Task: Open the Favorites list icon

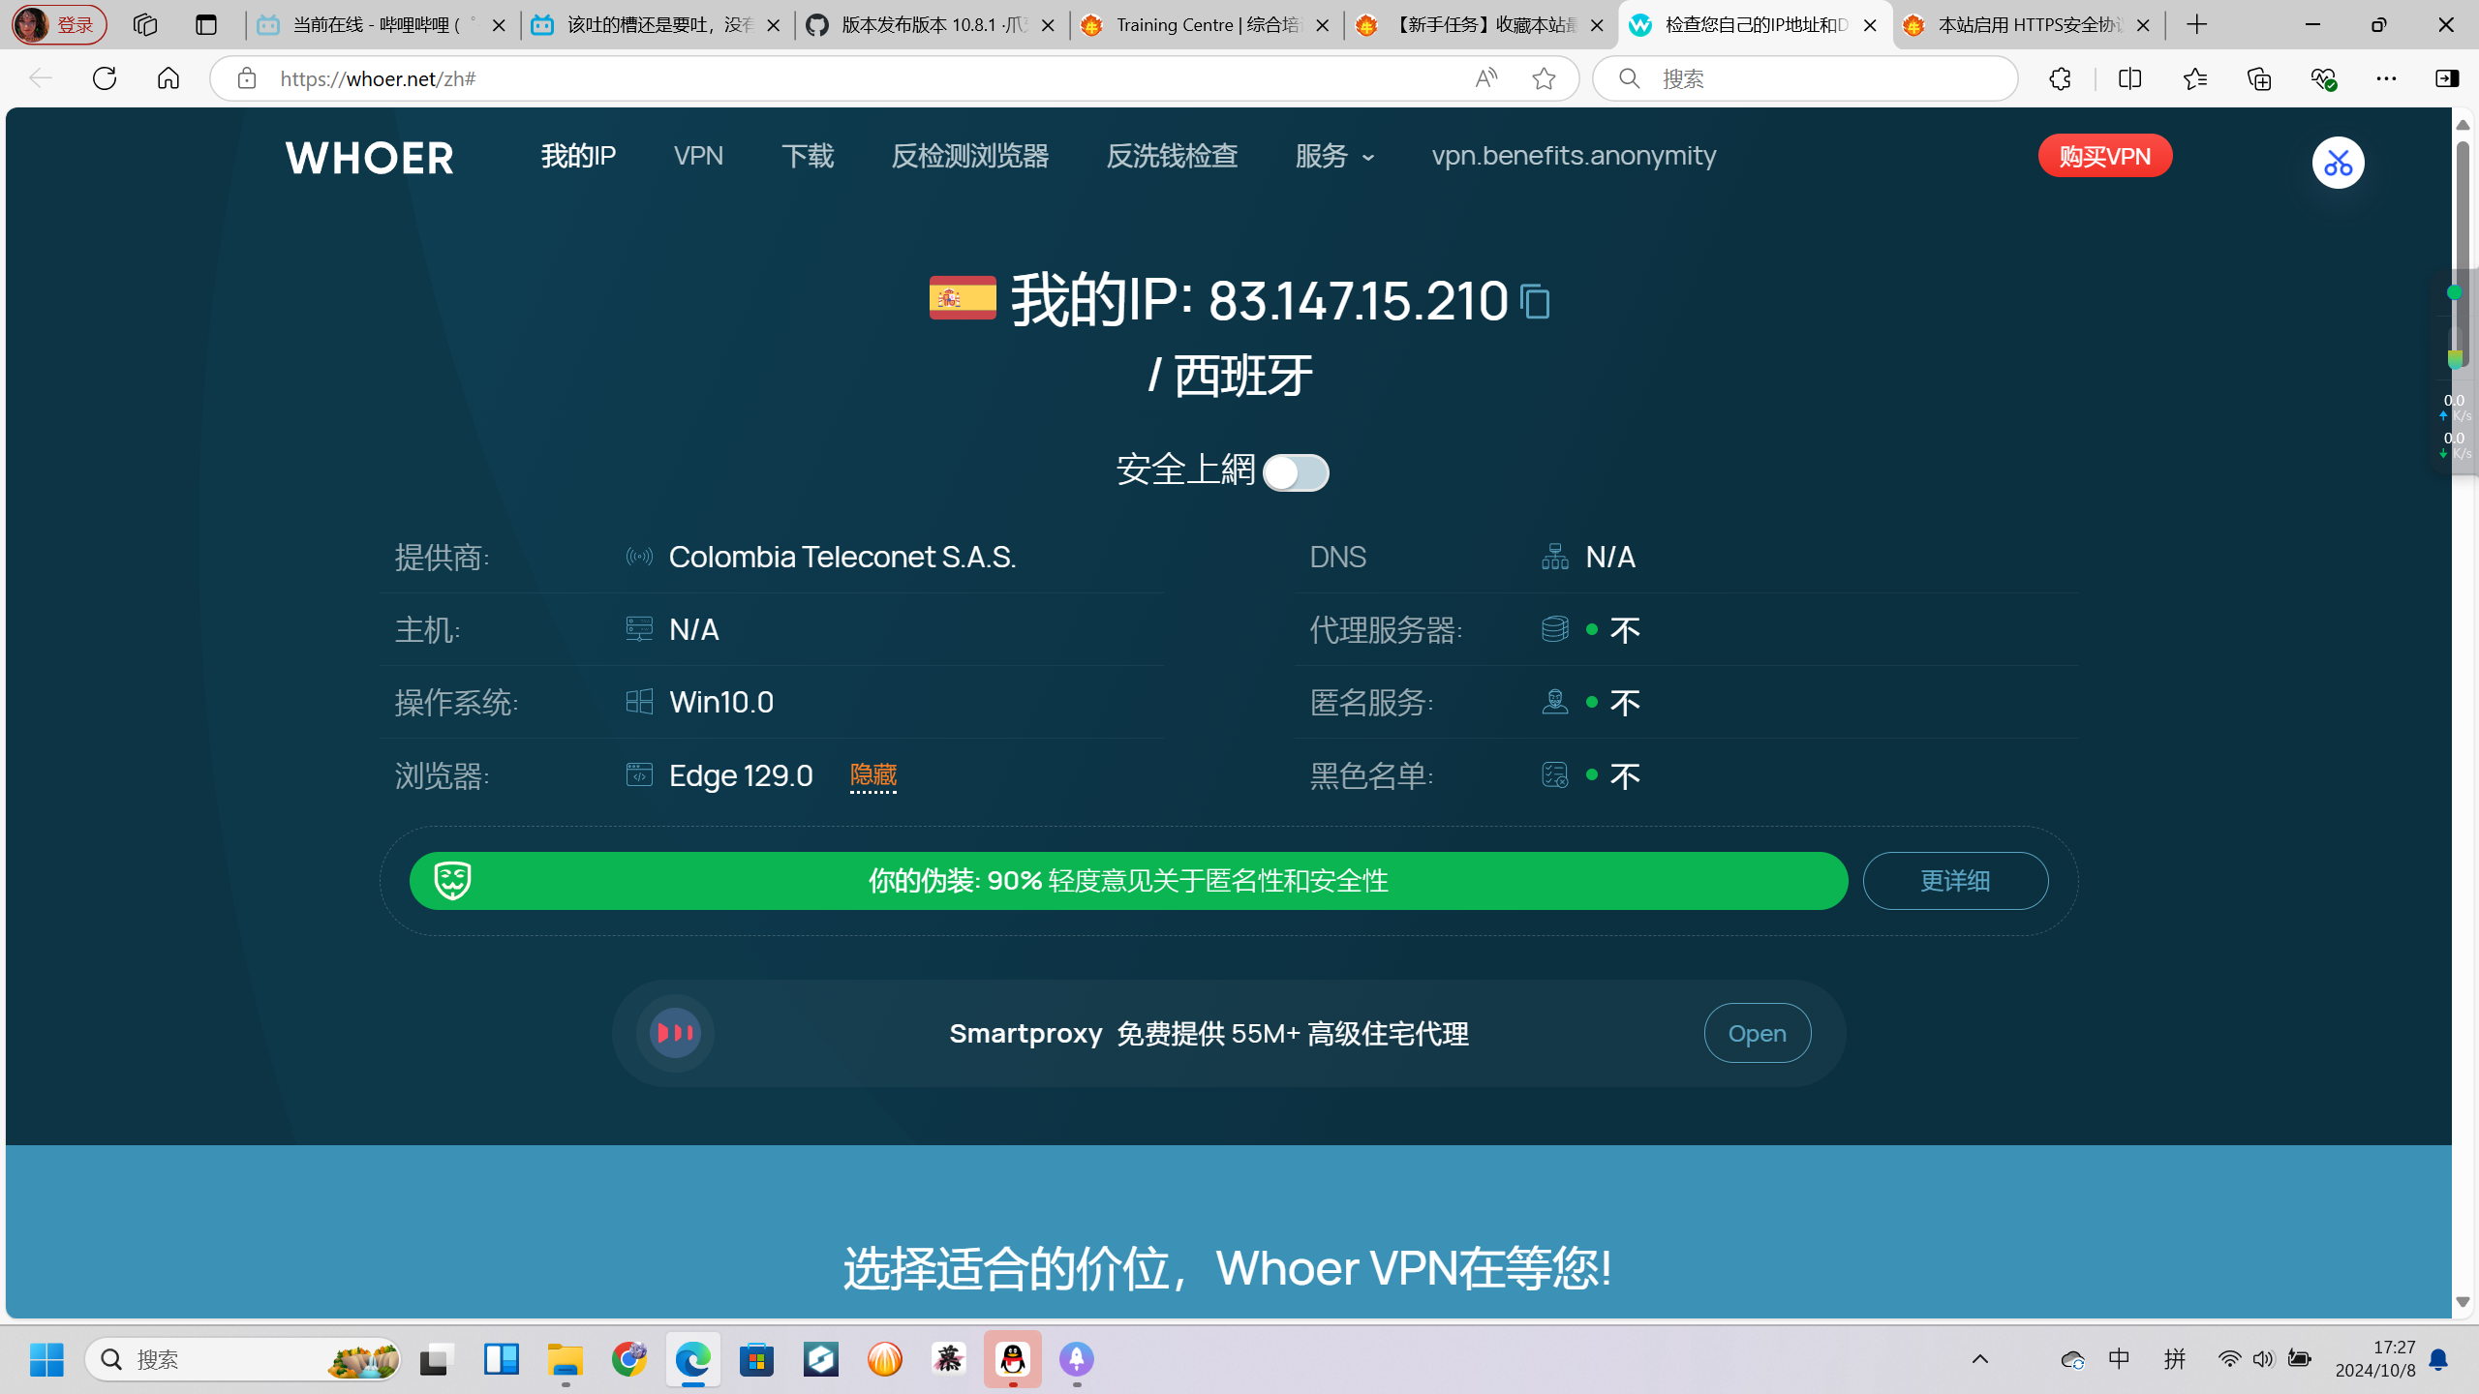Action: click(x=2194, y=78)
